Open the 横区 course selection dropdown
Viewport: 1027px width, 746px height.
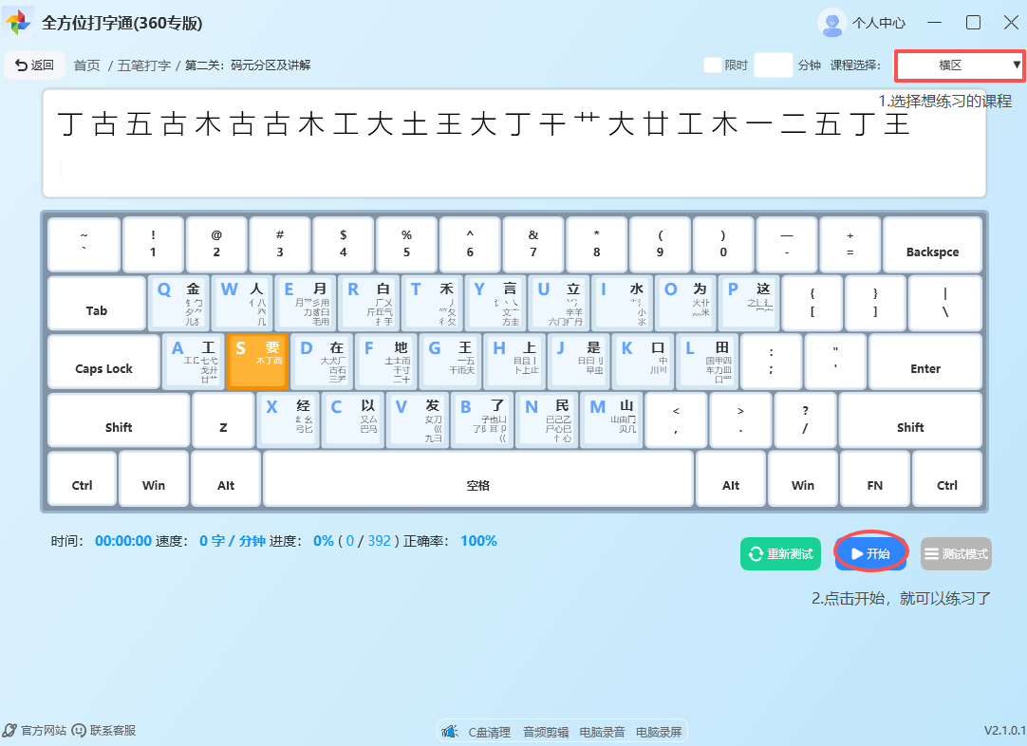point(958,65)
